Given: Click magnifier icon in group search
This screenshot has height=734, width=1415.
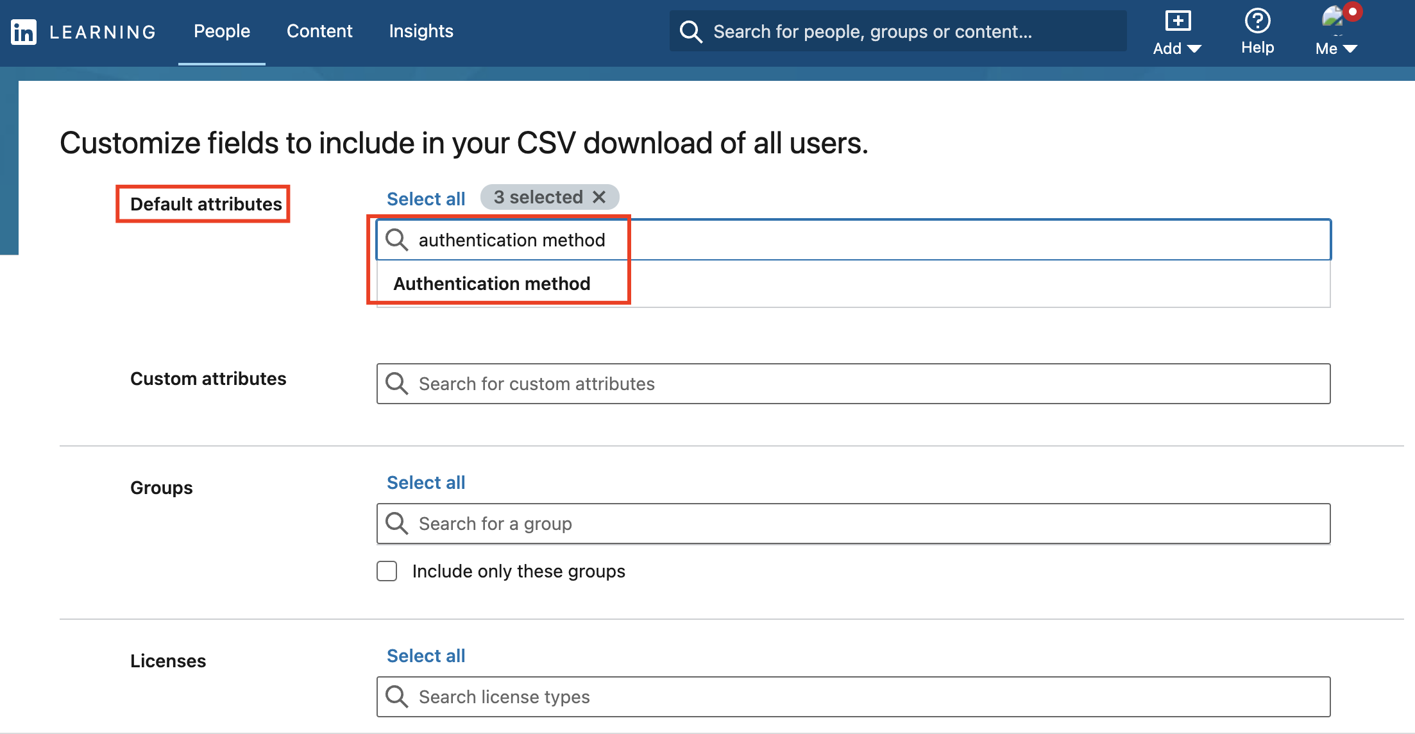Looking at the screenshot, I should click(x=397, y=524).
